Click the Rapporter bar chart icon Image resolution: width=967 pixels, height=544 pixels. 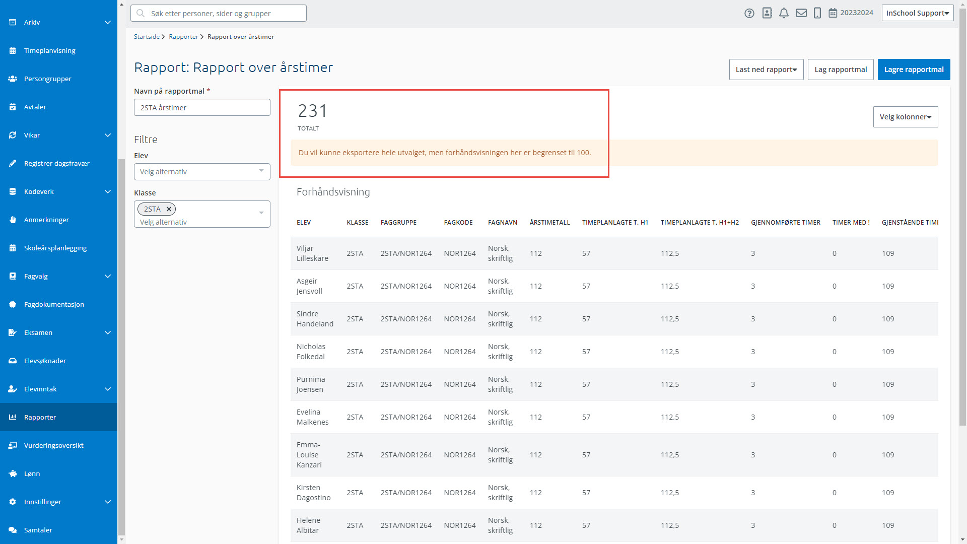click(13, 417)
